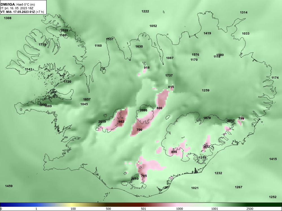Click the 1170 map value
Image resolution: width=282 pixels, height=211 pixels.
click(194, 60)
